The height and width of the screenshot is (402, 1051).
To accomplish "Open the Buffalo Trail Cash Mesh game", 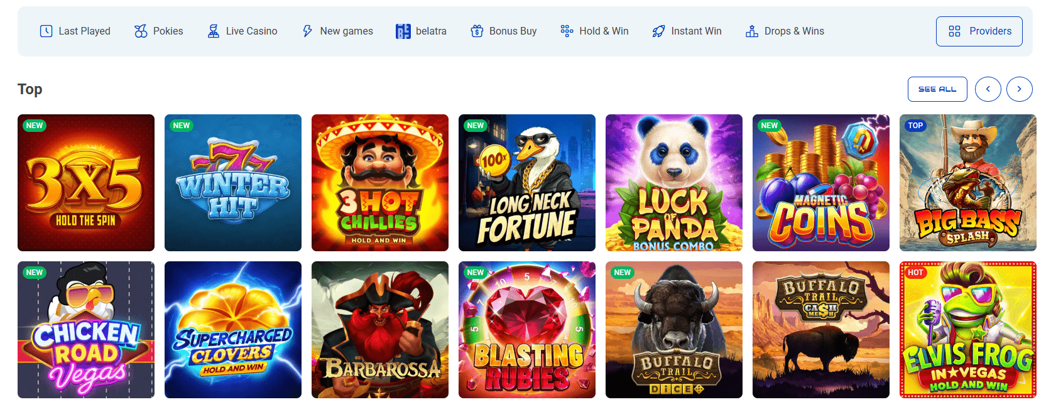I will (821, 330).
